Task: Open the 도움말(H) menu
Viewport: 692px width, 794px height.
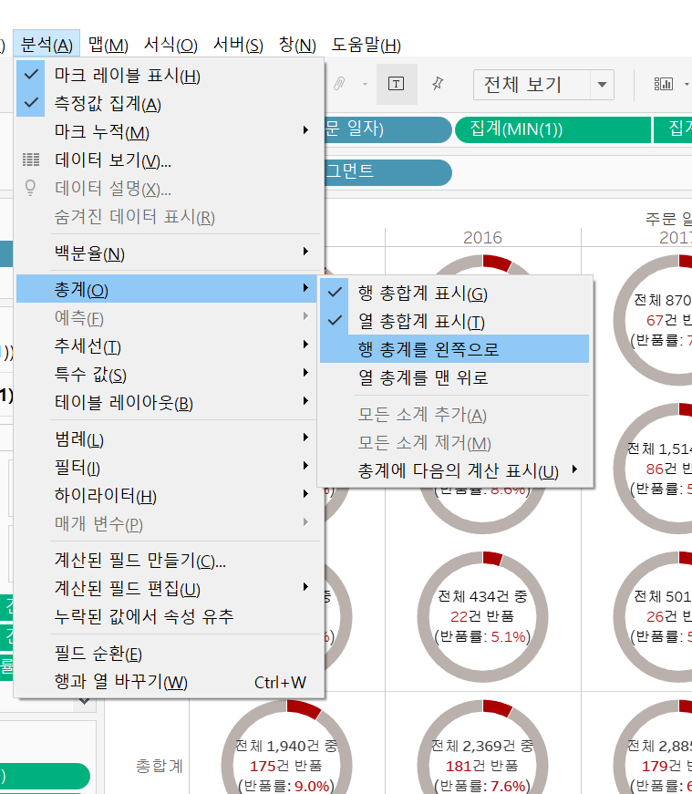Action: tap(366, 45)
